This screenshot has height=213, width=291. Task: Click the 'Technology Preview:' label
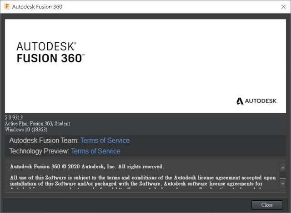pyautogui.click(x=39, y=151)
